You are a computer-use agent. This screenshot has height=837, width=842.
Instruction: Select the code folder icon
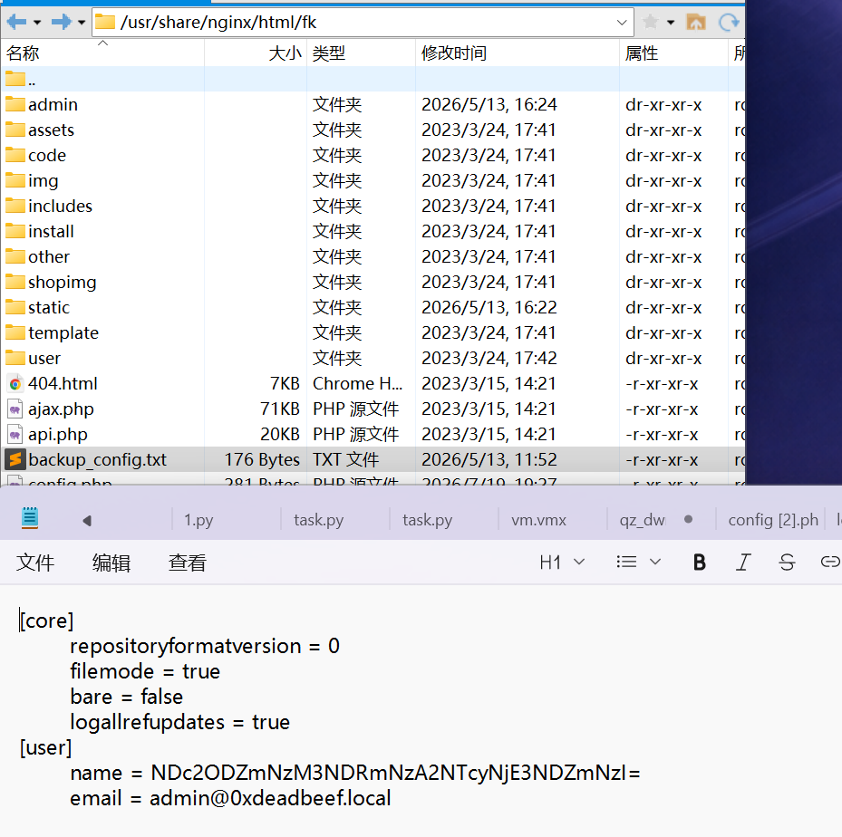[x=15, y=155]
